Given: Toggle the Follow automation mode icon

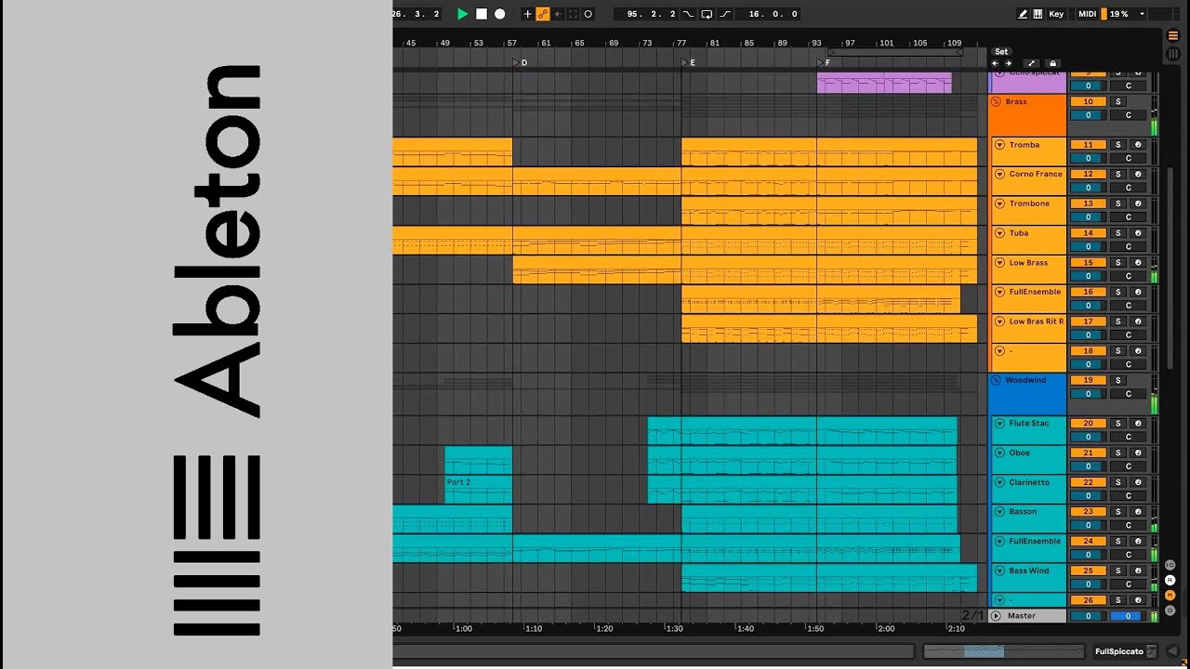Looking at the screenshot, I should coord(1031,63).
